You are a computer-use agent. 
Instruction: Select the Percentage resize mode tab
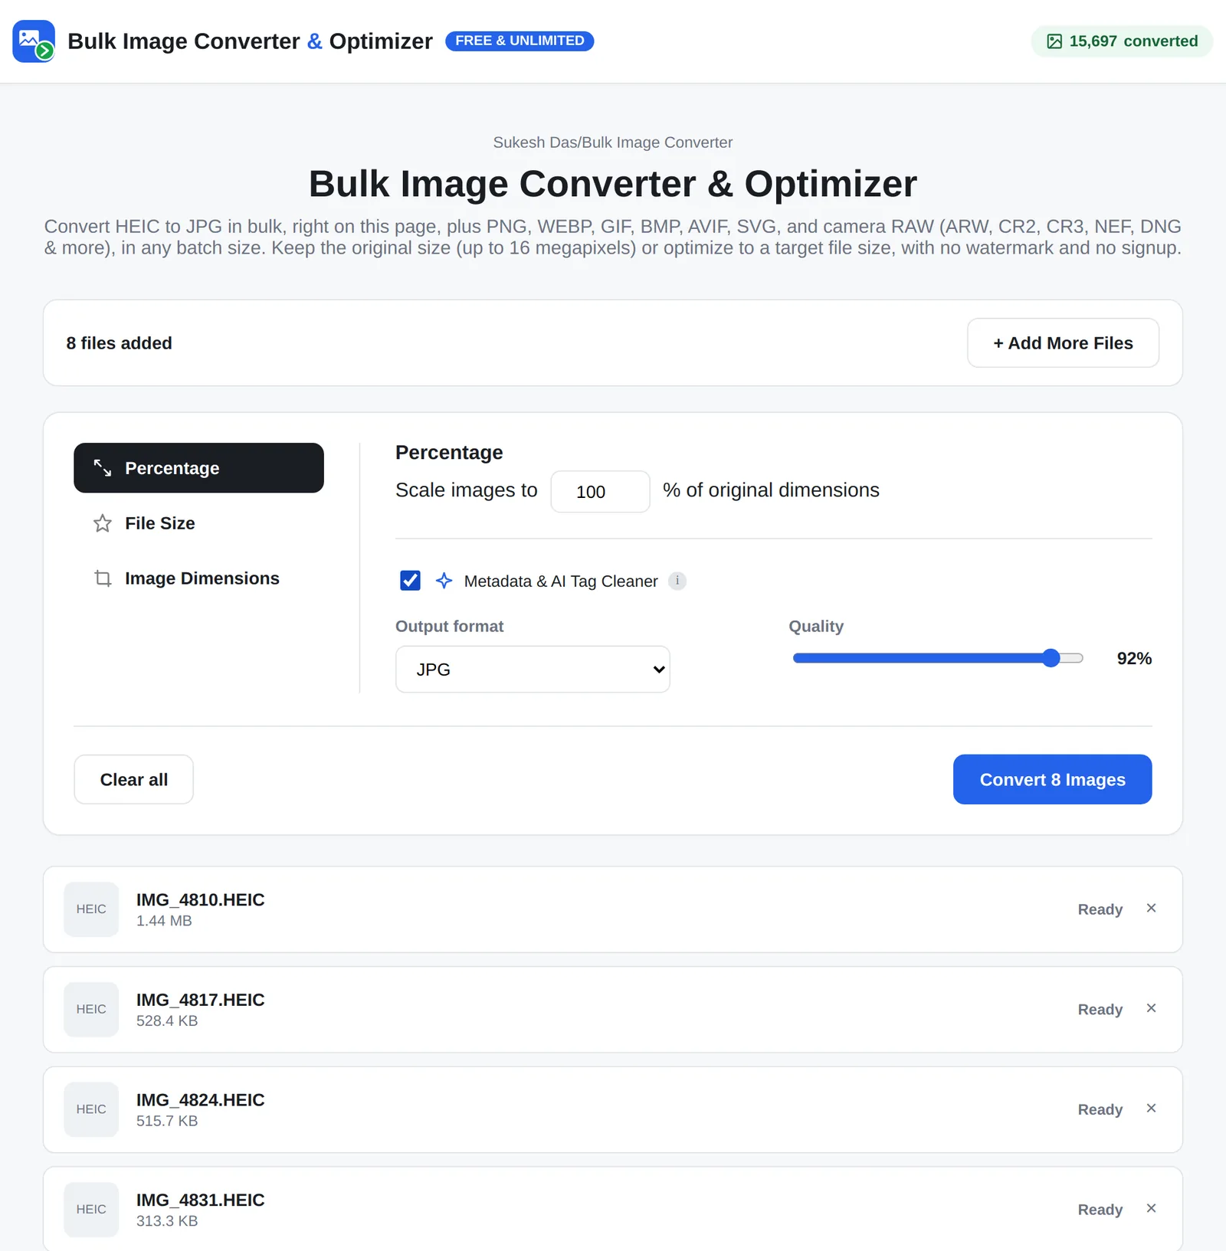pyautogui.click(x=198, y=468)
